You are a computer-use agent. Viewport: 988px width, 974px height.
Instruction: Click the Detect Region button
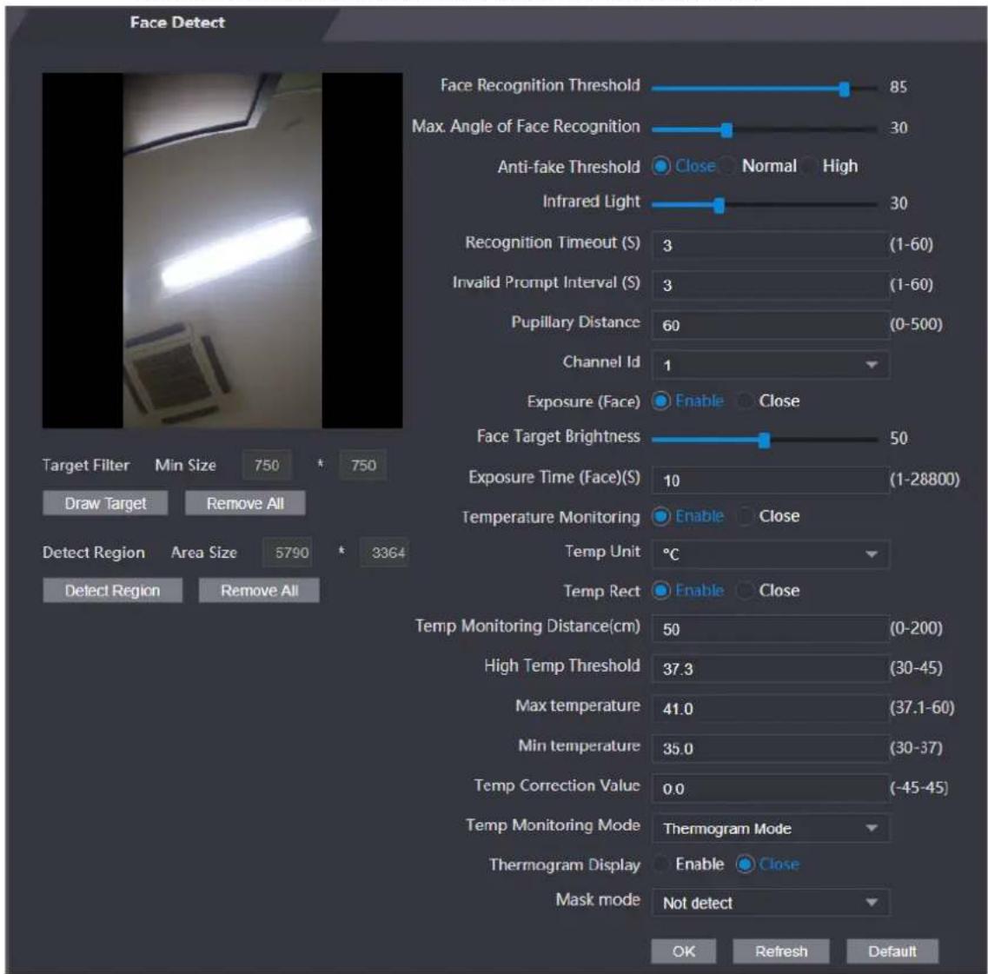[112, 590]
